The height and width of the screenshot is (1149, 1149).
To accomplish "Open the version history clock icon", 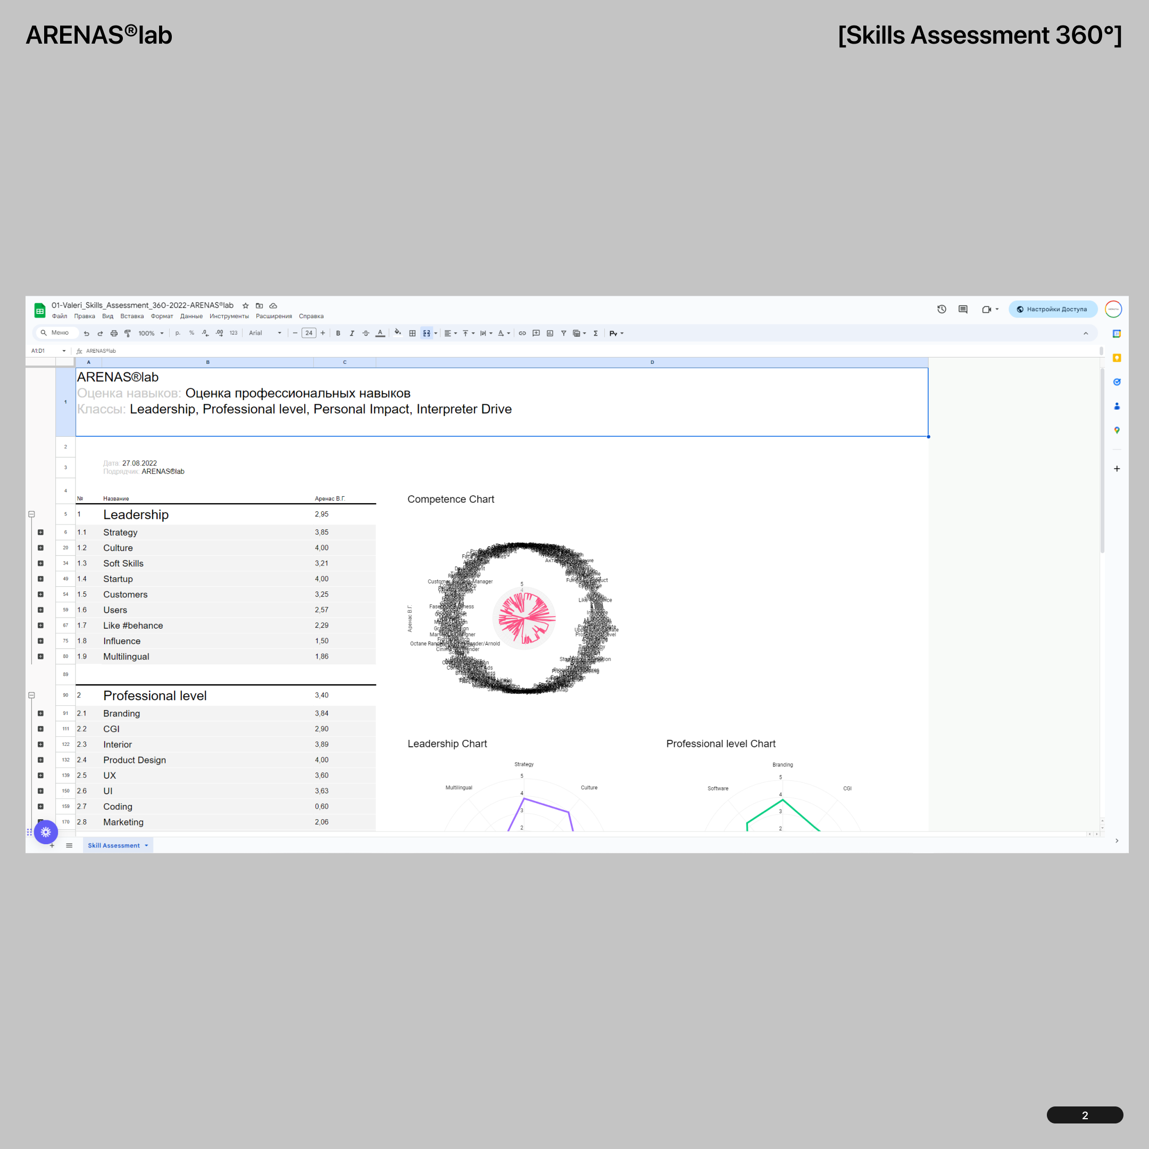I will click(942, 309).
